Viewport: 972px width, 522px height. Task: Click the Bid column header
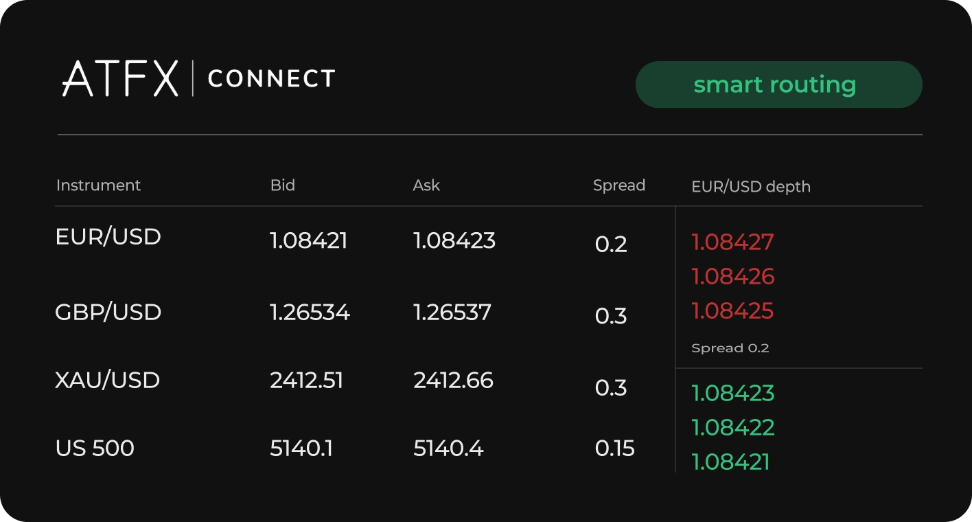coord(282,185)
